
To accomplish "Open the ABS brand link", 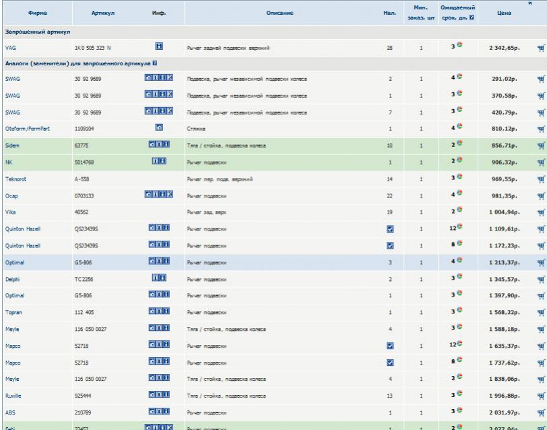I will pyautogui.click(x=11, y=412).
